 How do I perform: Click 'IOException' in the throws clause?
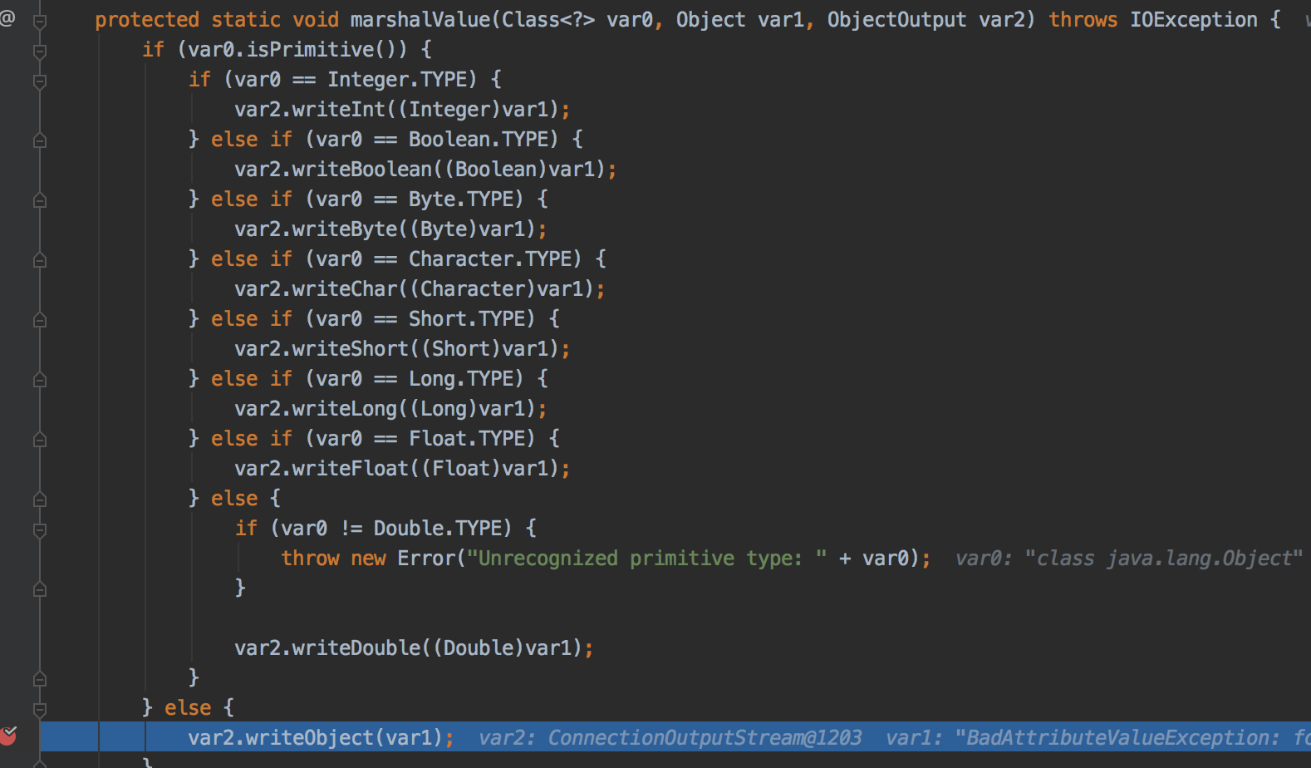click(1194, 20)
